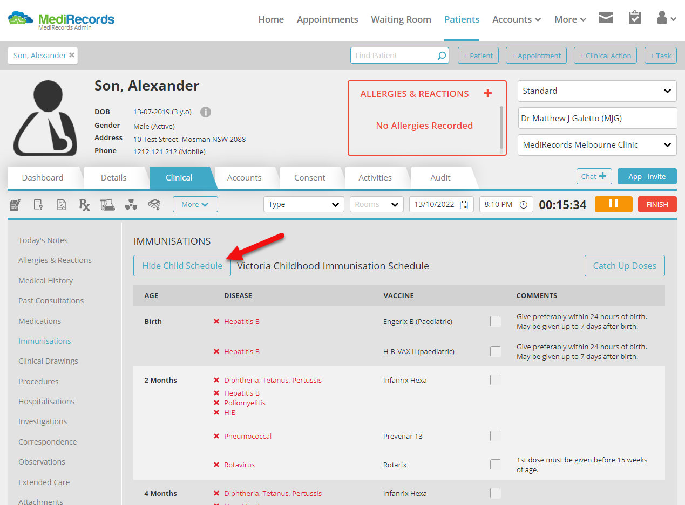The height and width of the screenshot is (505, 685).
Task: Expand the More dropdown in clinical toolbar
Action: pyautogui.click(x=195, y=204)
